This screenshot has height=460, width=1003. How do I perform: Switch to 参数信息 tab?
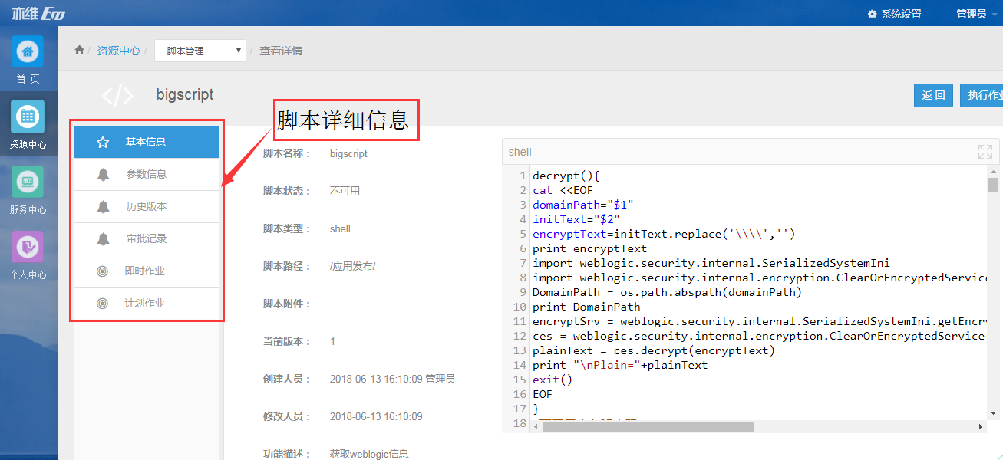click(x=146, y=174)
